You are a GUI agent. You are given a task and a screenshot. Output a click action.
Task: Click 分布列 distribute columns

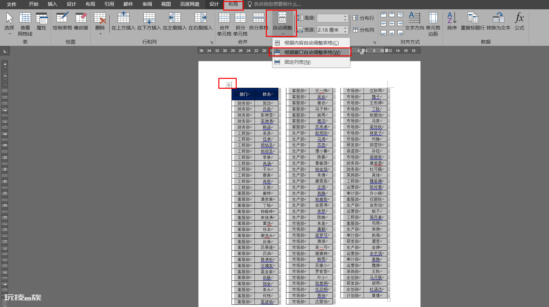pyautogui.click(x=363, y=30)
